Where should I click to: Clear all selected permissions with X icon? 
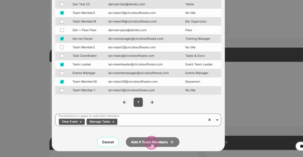pos(209,120)
